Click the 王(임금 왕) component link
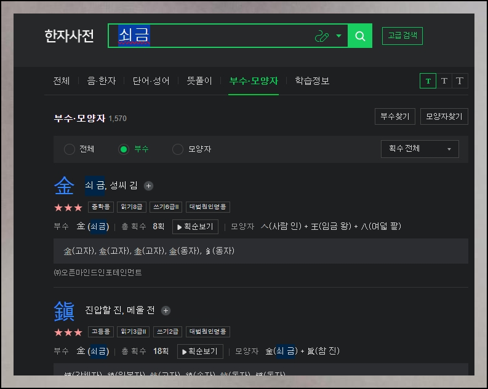The width and height of the screenshot is (488, 389). pyautogui.click(x=331, y=226)
